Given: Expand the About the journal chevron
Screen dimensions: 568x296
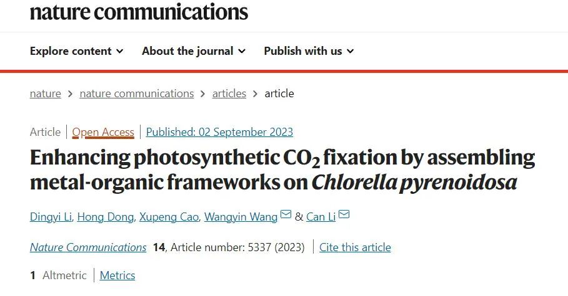Looking at the screenshot, I should pos(242,51).
